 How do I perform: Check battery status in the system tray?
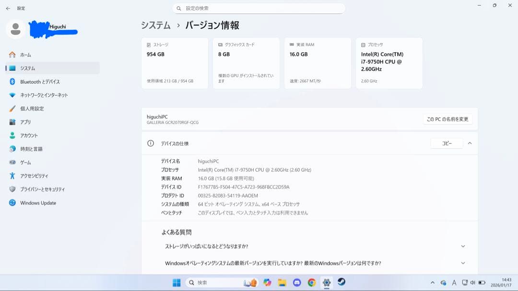pos(482,282)
